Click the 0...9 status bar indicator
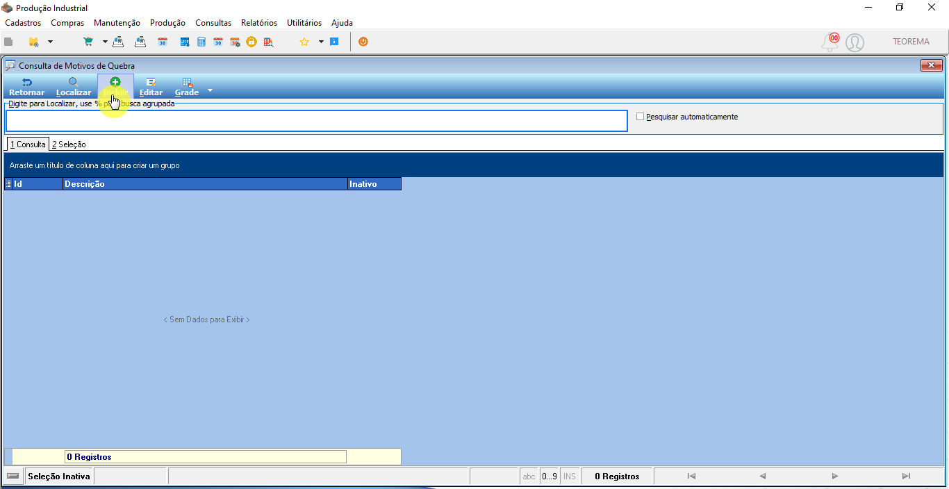This screenshot has height=489, width=949. coord(550,476)
